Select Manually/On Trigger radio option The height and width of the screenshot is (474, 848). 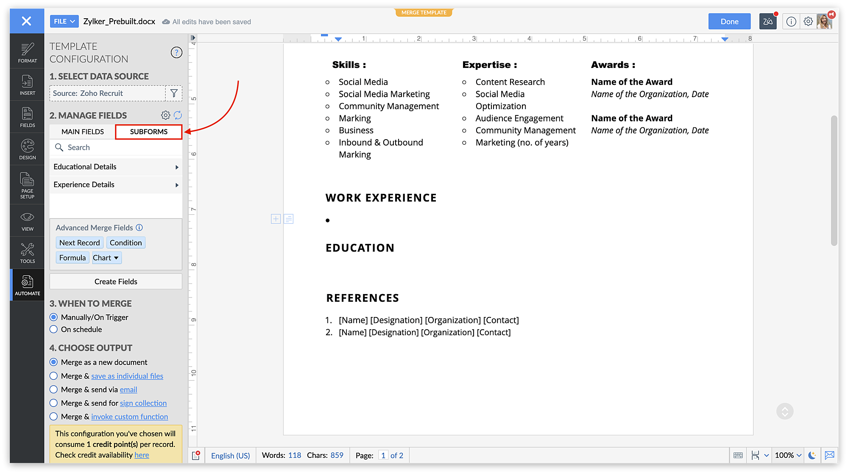53,317
